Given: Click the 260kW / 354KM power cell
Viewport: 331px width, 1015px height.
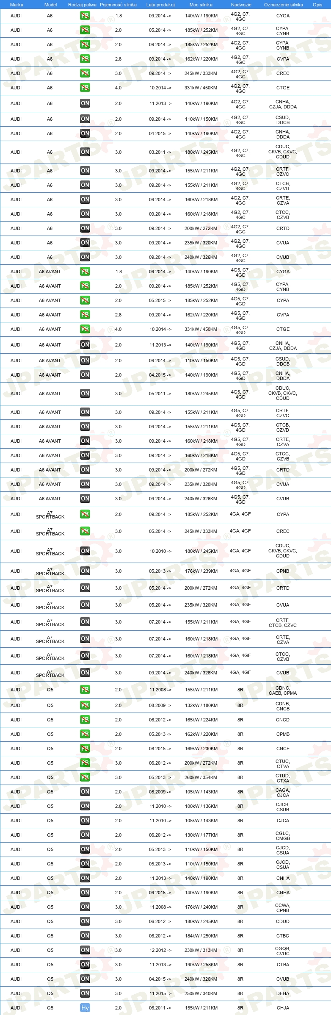Looking at the screenshot, I should [201, 777].
